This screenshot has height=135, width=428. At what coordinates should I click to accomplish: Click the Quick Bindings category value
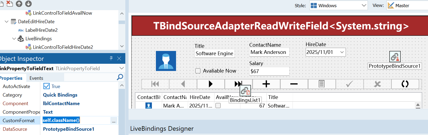(60, 95)
